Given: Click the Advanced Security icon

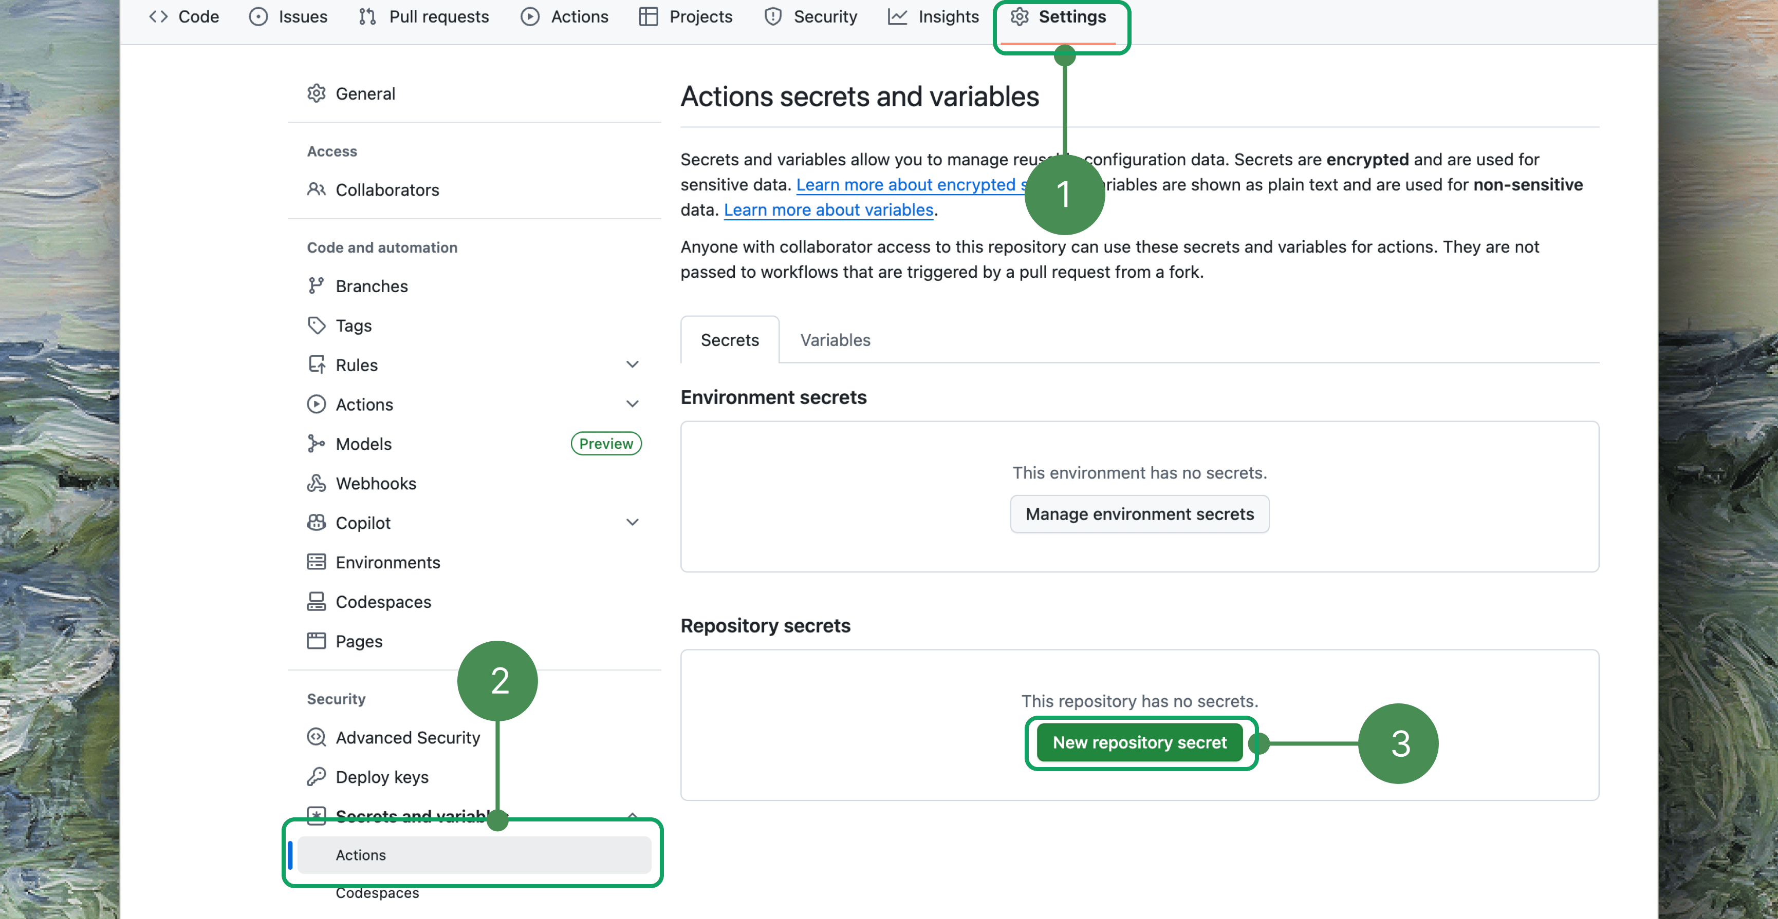Looking at the screenshot, I should [316, 738].
